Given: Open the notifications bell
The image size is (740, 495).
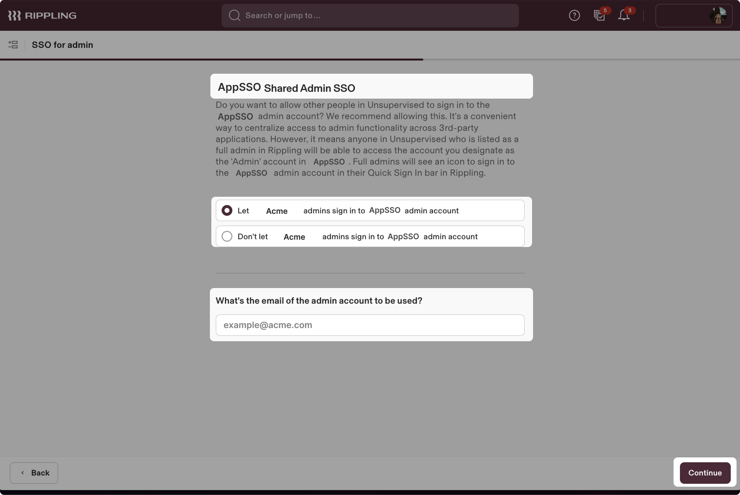Looking at the screenshot, I should click(623, 16).
